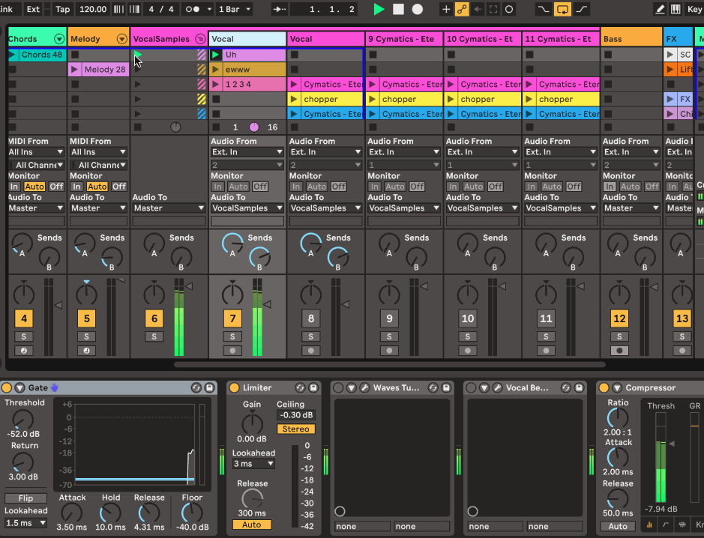The height and width of the screenshot is (538, 704).
Task: Toggle the Automation Arm button
Action: 462,9
